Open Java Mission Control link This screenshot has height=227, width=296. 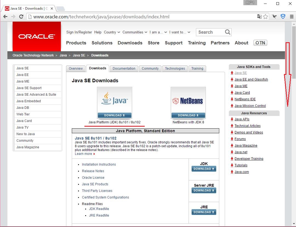[250, 106]
